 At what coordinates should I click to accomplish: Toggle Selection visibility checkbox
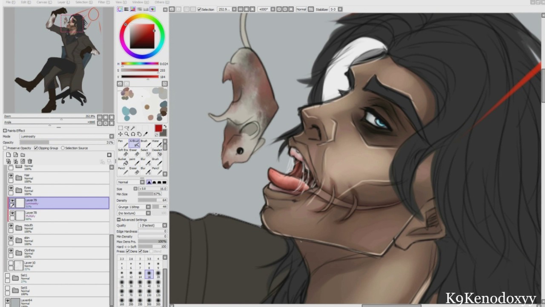coord(199,9)
